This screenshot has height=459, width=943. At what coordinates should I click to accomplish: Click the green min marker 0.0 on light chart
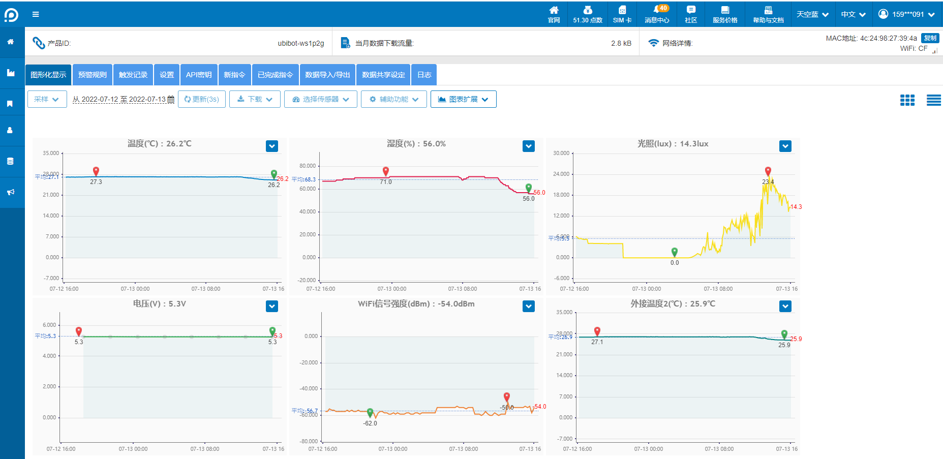point(675,252)
